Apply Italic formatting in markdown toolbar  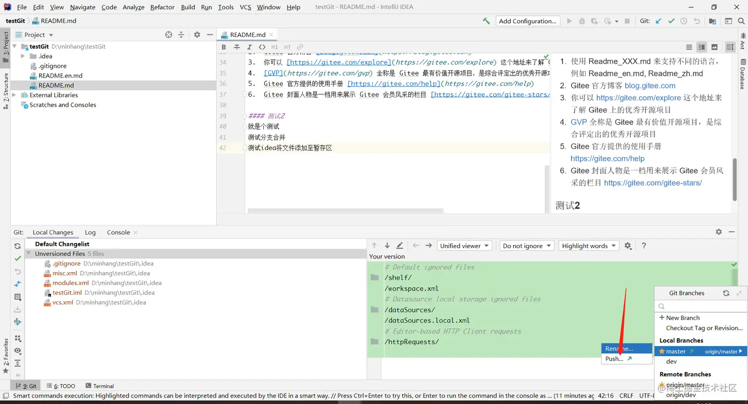[249, 47]
